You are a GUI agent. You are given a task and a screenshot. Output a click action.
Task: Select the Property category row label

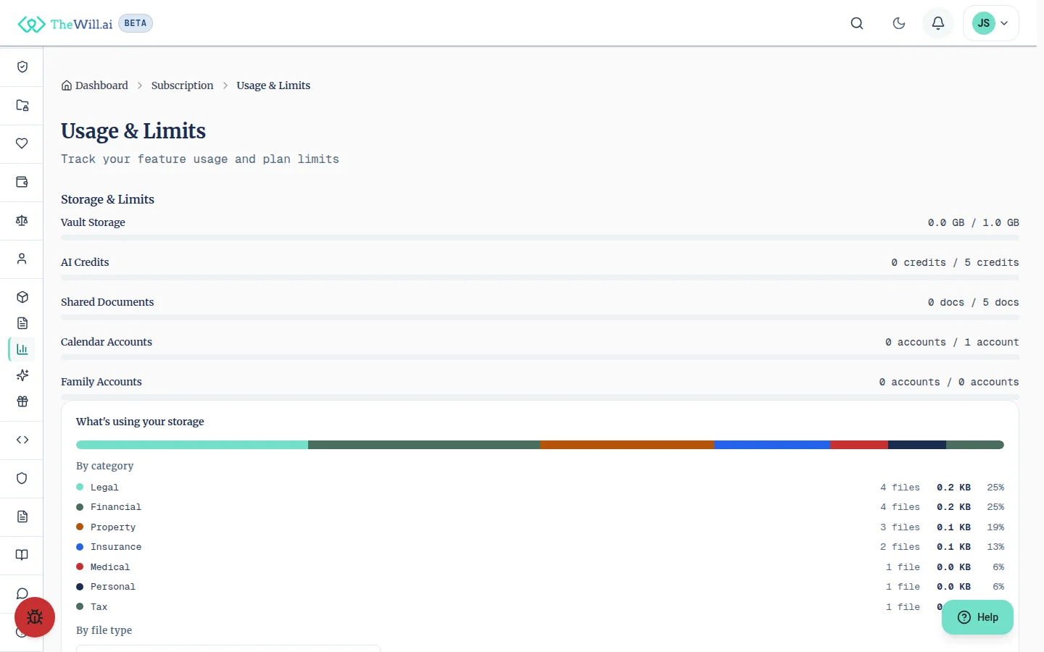point(113,527)
